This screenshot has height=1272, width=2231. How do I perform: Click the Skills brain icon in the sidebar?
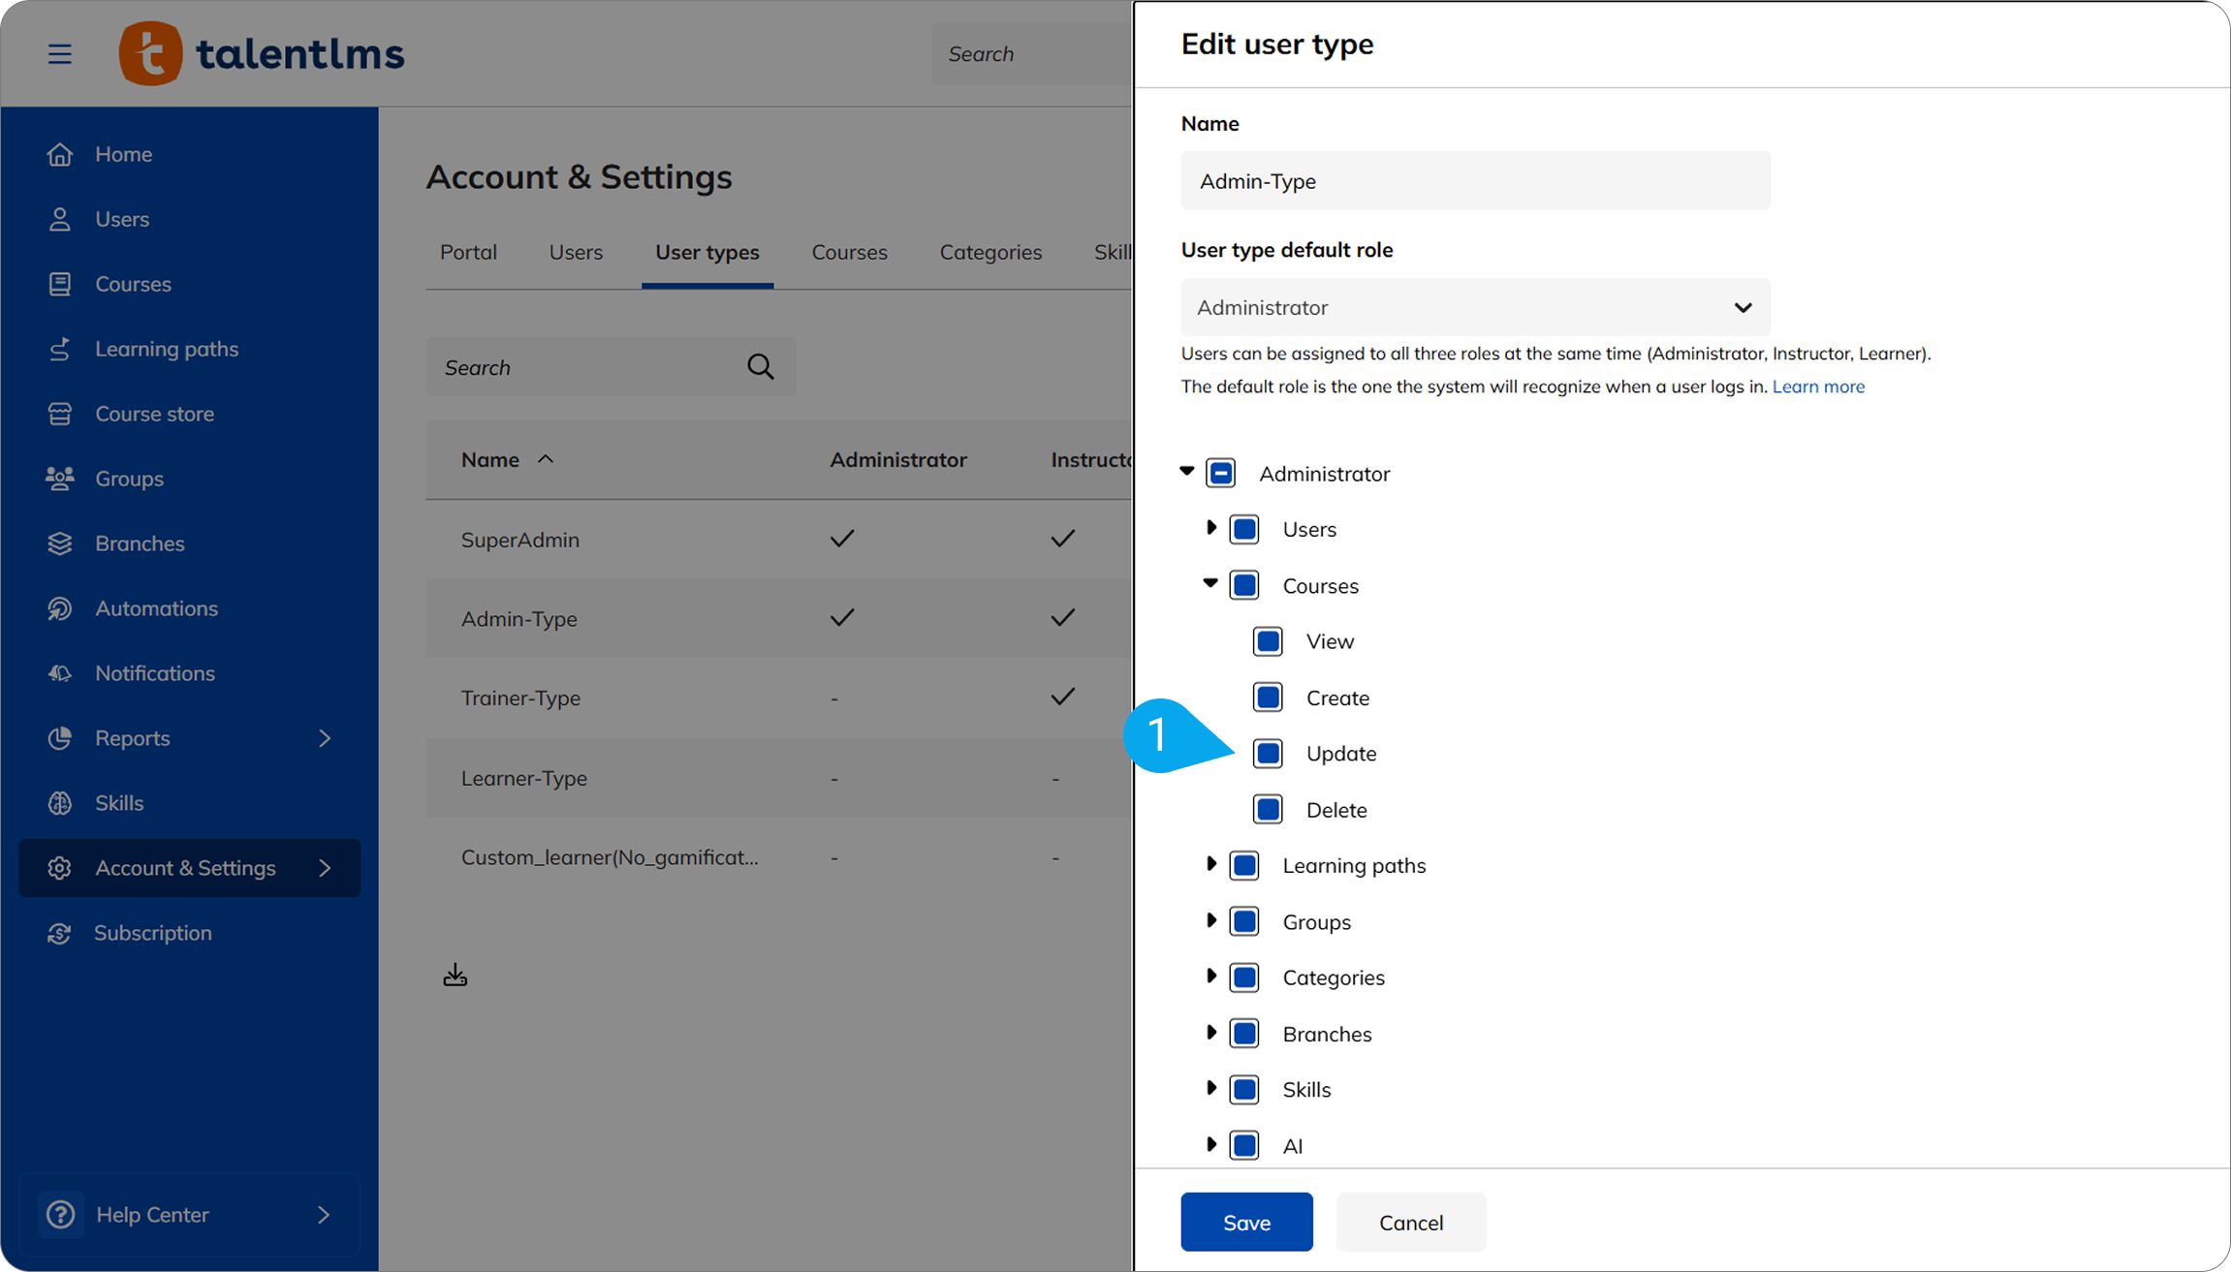tap(60, 803)
